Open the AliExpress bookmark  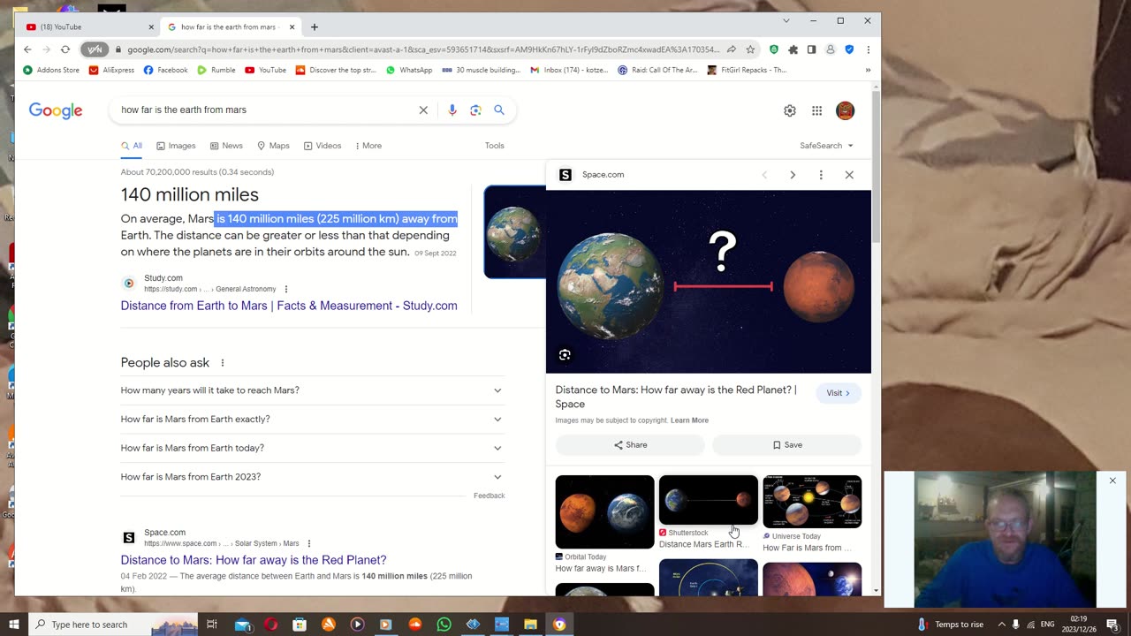tap(111, 70)
